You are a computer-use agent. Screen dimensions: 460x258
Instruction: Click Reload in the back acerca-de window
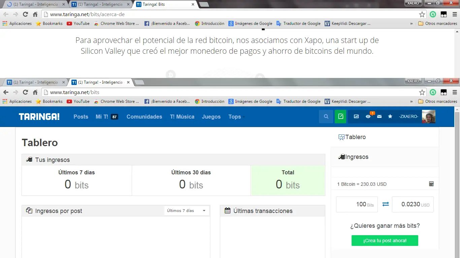(25, 14)
